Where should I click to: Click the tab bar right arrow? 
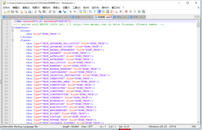(x=199, y=17)
